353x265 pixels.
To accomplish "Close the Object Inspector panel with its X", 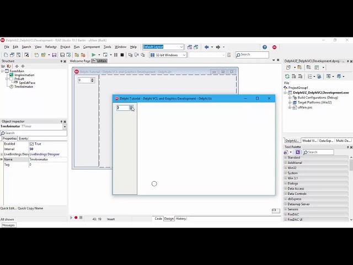I will 65,121.
